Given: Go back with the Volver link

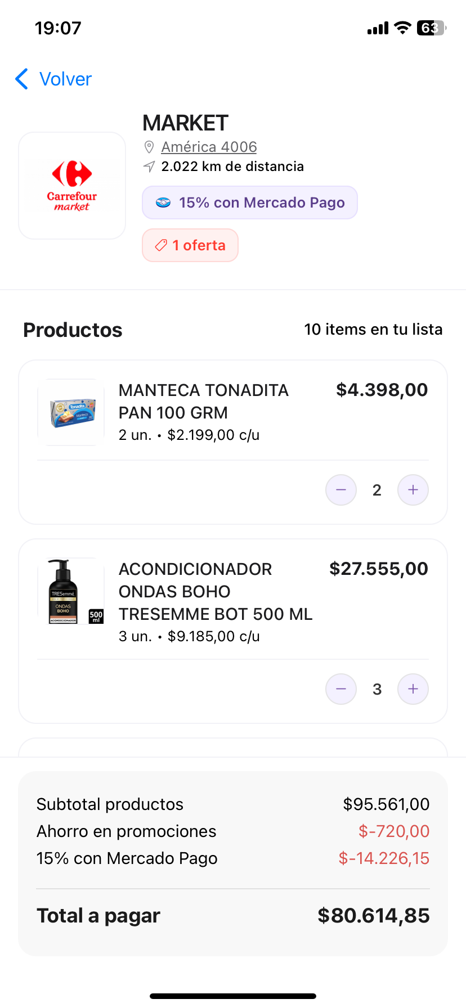Looking at the screenshot, I should pos(65,79).
